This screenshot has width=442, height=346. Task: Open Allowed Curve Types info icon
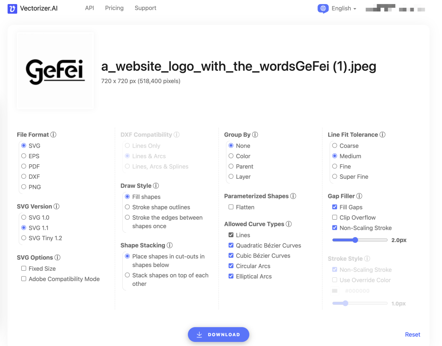coord(289,224)
